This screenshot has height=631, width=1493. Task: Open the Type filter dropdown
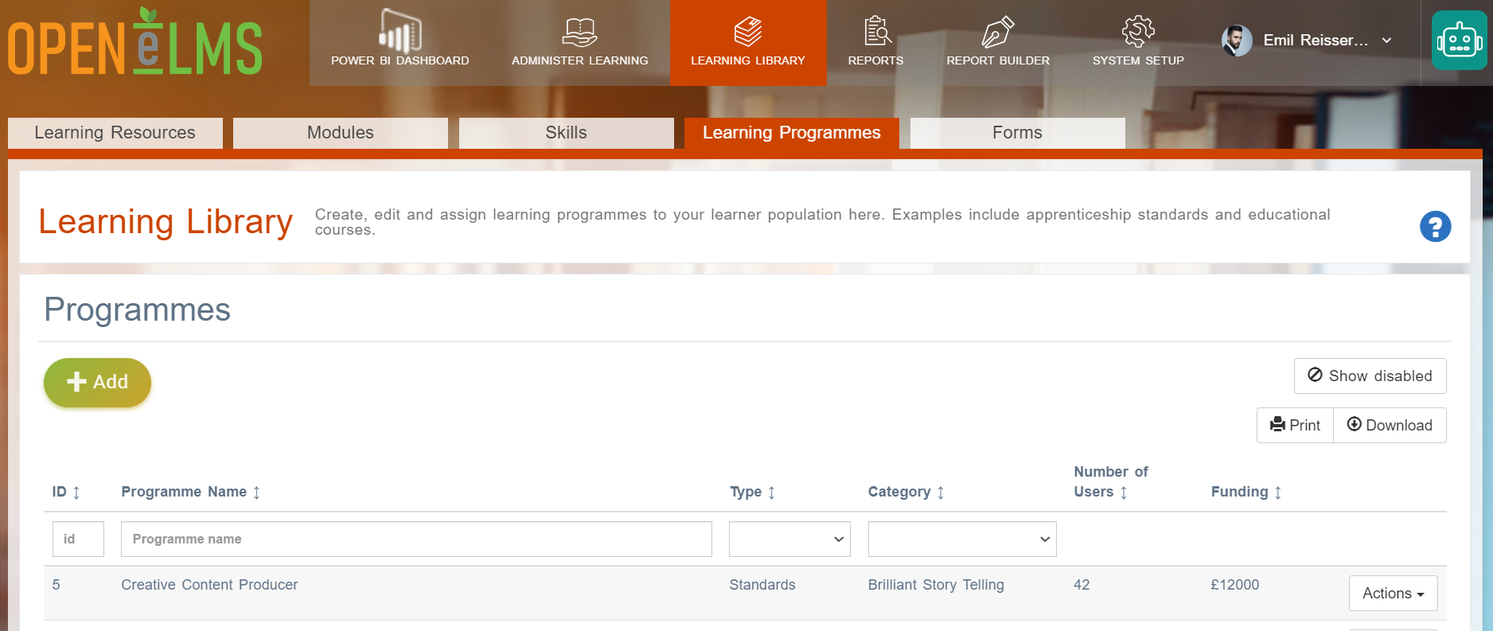pyautogui.click(x=789, y=539)
